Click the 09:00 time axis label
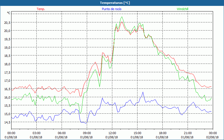224x140 pixels. [x=87, y=133]
